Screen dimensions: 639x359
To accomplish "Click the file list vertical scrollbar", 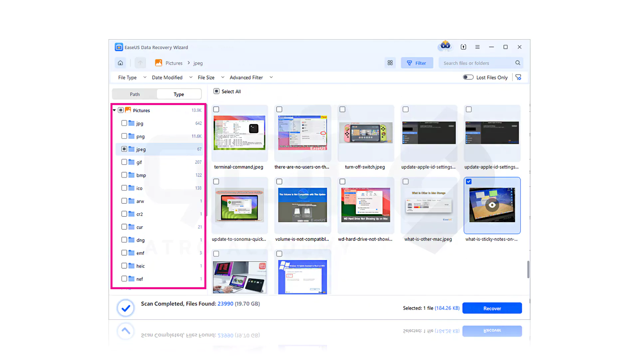I will point(528,269).
